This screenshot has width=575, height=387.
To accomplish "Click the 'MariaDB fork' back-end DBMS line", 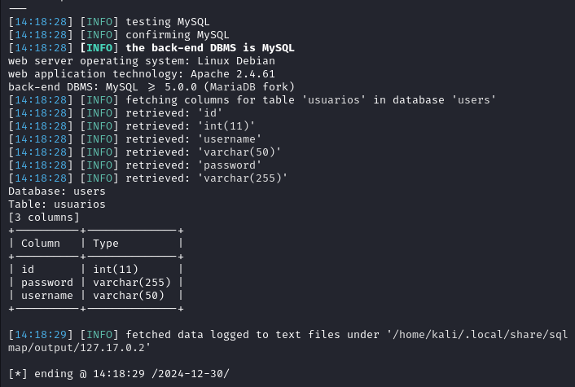I will 151,87.
